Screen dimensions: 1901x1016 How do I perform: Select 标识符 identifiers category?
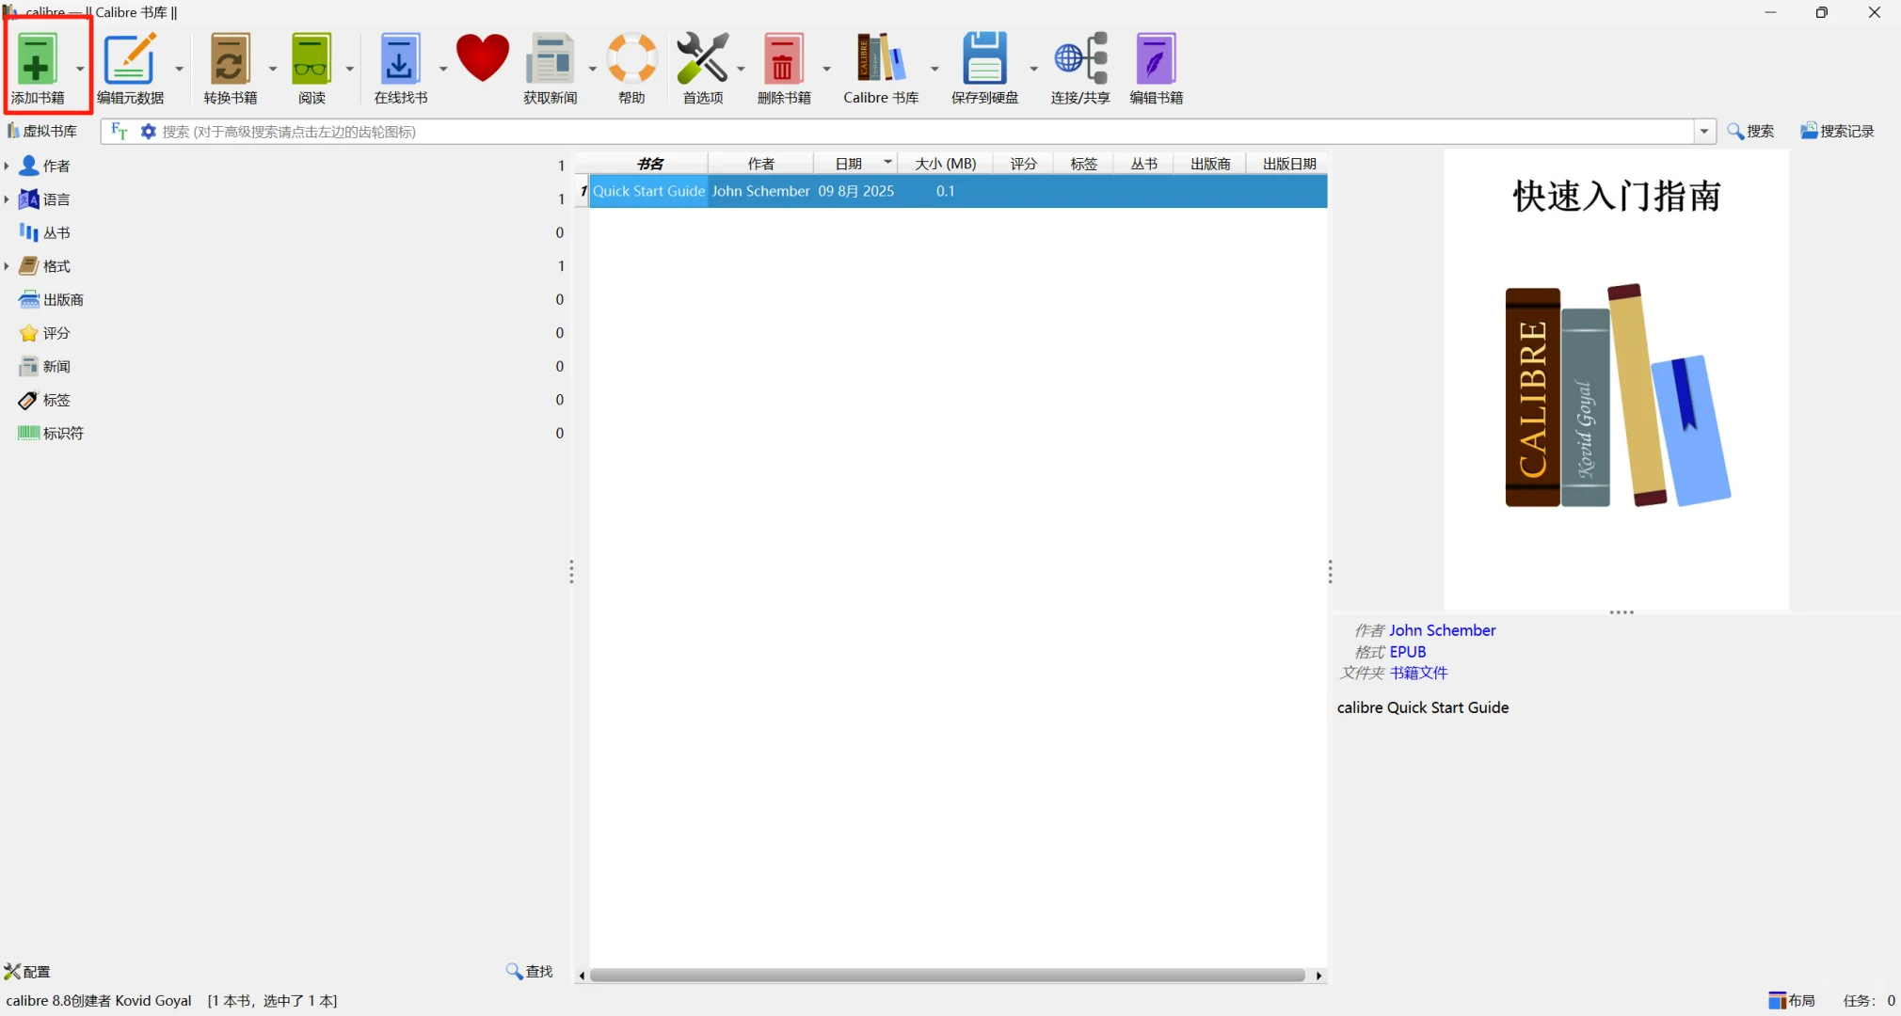click(x=63, y=433)
